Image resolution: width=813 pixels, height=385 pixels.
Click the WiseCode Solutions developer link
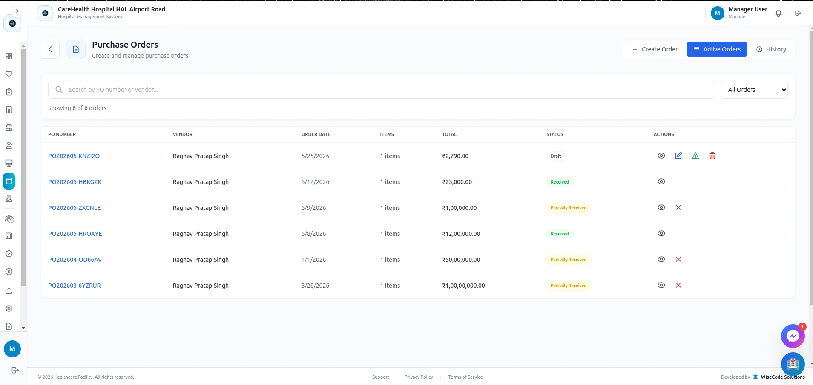coord(779,377)
